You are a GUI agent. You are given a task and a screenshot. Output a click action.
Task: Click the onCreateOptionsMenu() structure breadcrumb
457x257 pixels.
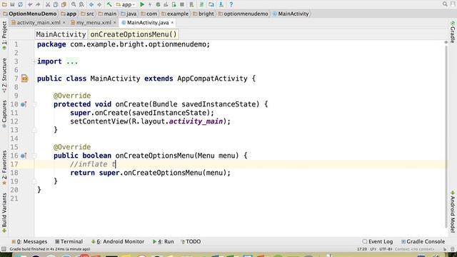tap(134, 34)
